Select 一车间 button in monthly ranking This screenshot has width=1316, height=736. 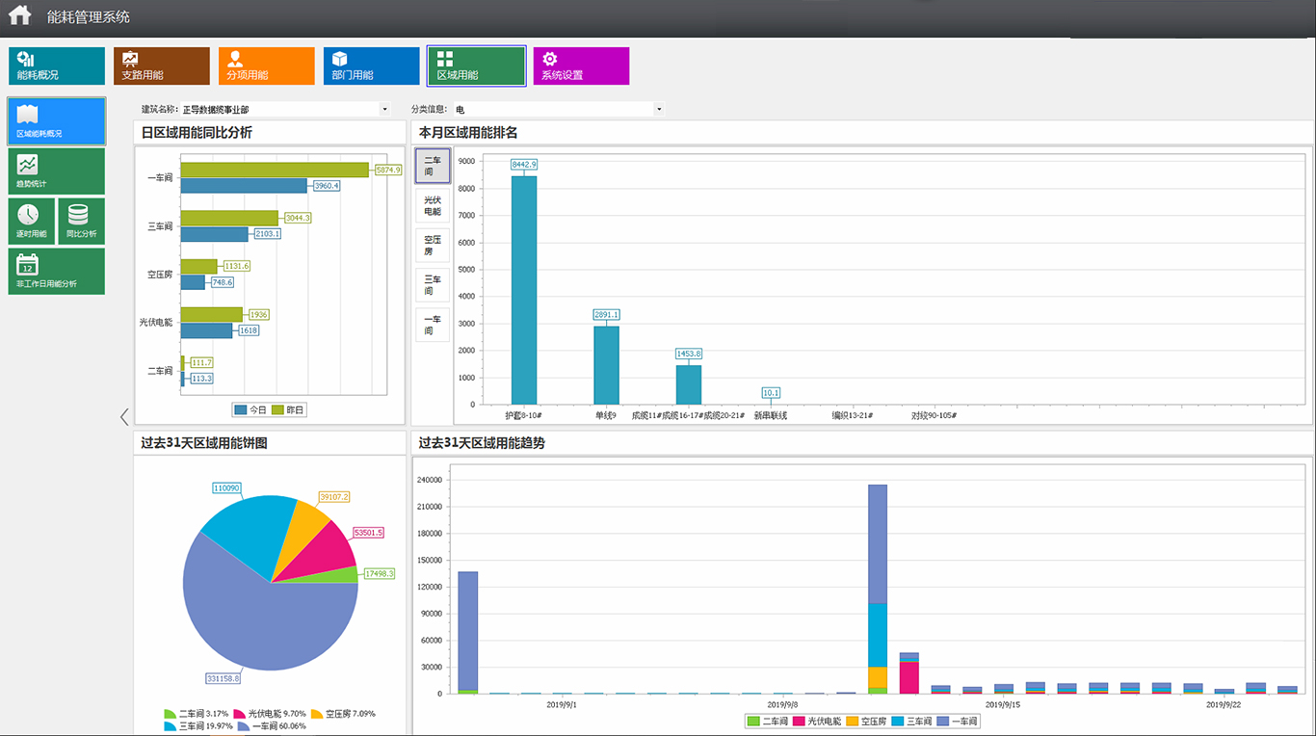(x=433, y=325)
